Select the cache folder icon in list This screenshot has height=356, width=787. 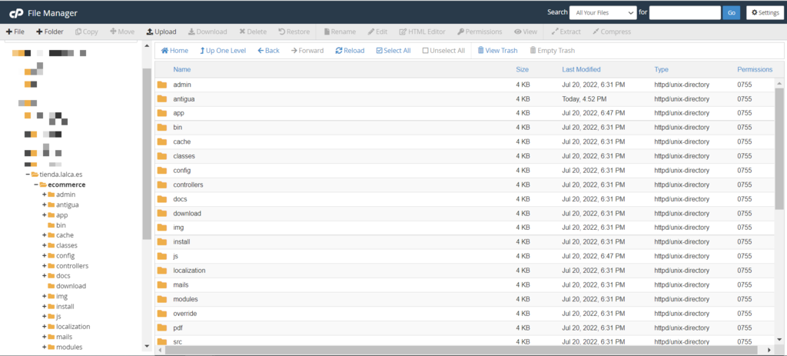pyautogui.click(x=161, y=141)
